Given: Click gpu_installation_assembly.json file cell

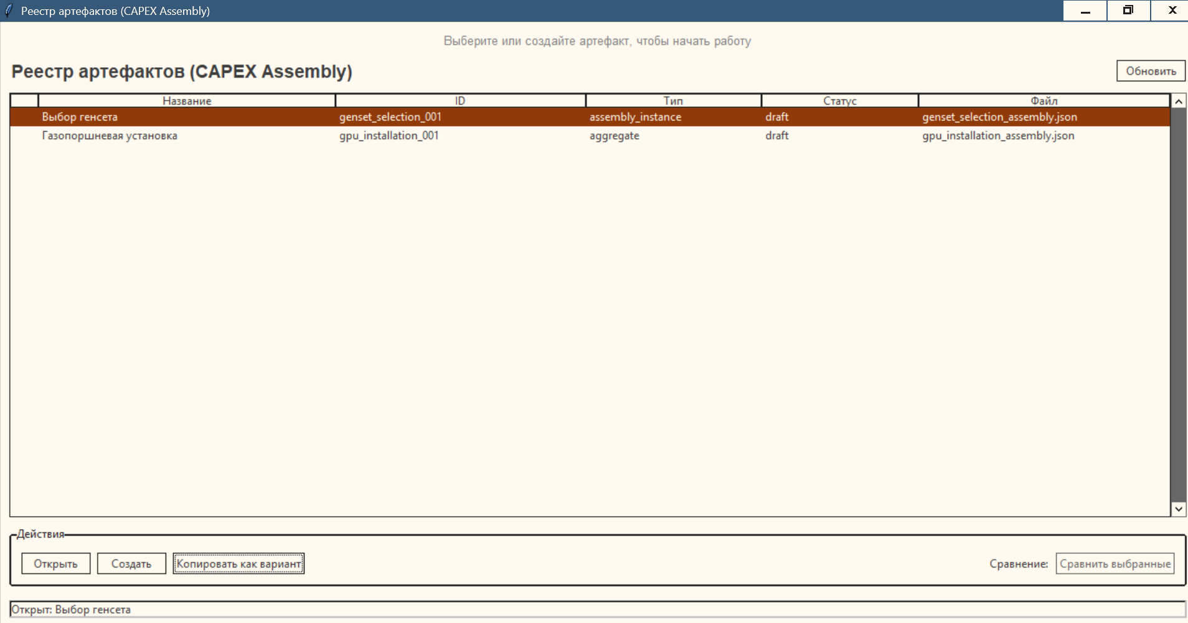Looking at the screenshot, I should 998,136.
